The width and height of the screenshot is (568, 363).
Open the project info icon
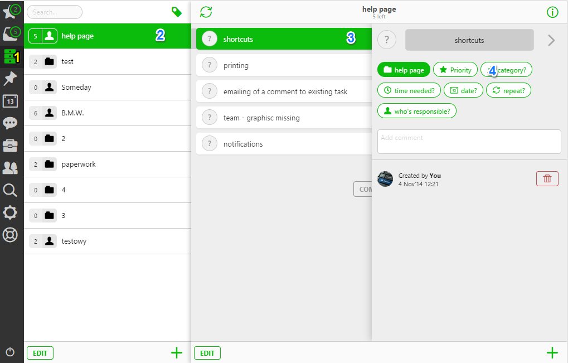pyautogui.click(x=552, y=12)
